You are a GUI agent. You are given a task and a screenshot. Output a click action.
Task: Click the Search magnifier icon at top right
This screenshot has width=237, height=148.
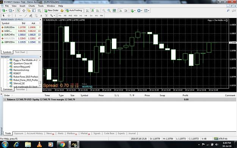[228, 11]
